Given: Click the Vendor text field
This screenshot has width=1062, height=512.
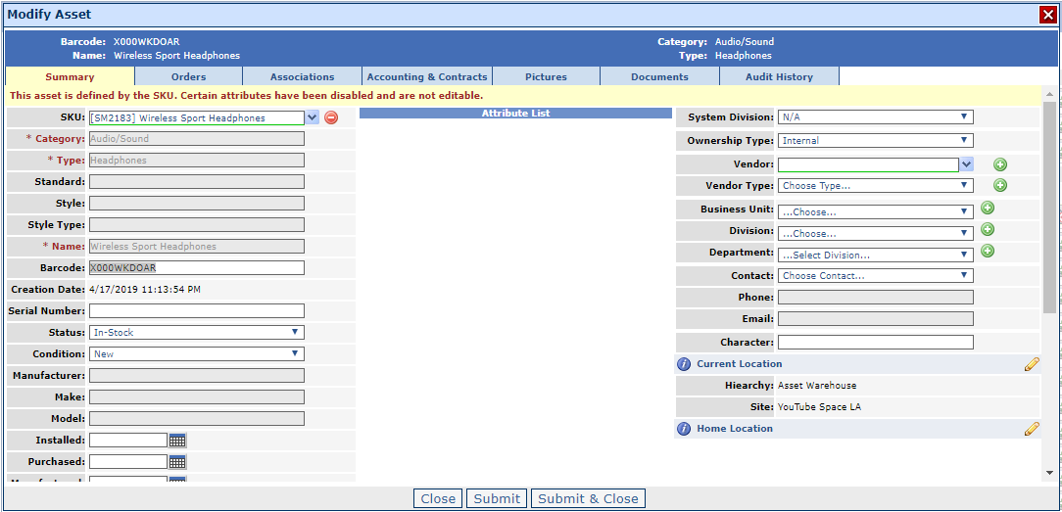Looking at the screenshot, I should click(868, 164).
